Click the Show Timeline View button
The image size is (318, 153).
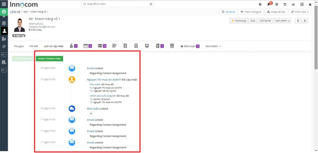coord(49,59)
